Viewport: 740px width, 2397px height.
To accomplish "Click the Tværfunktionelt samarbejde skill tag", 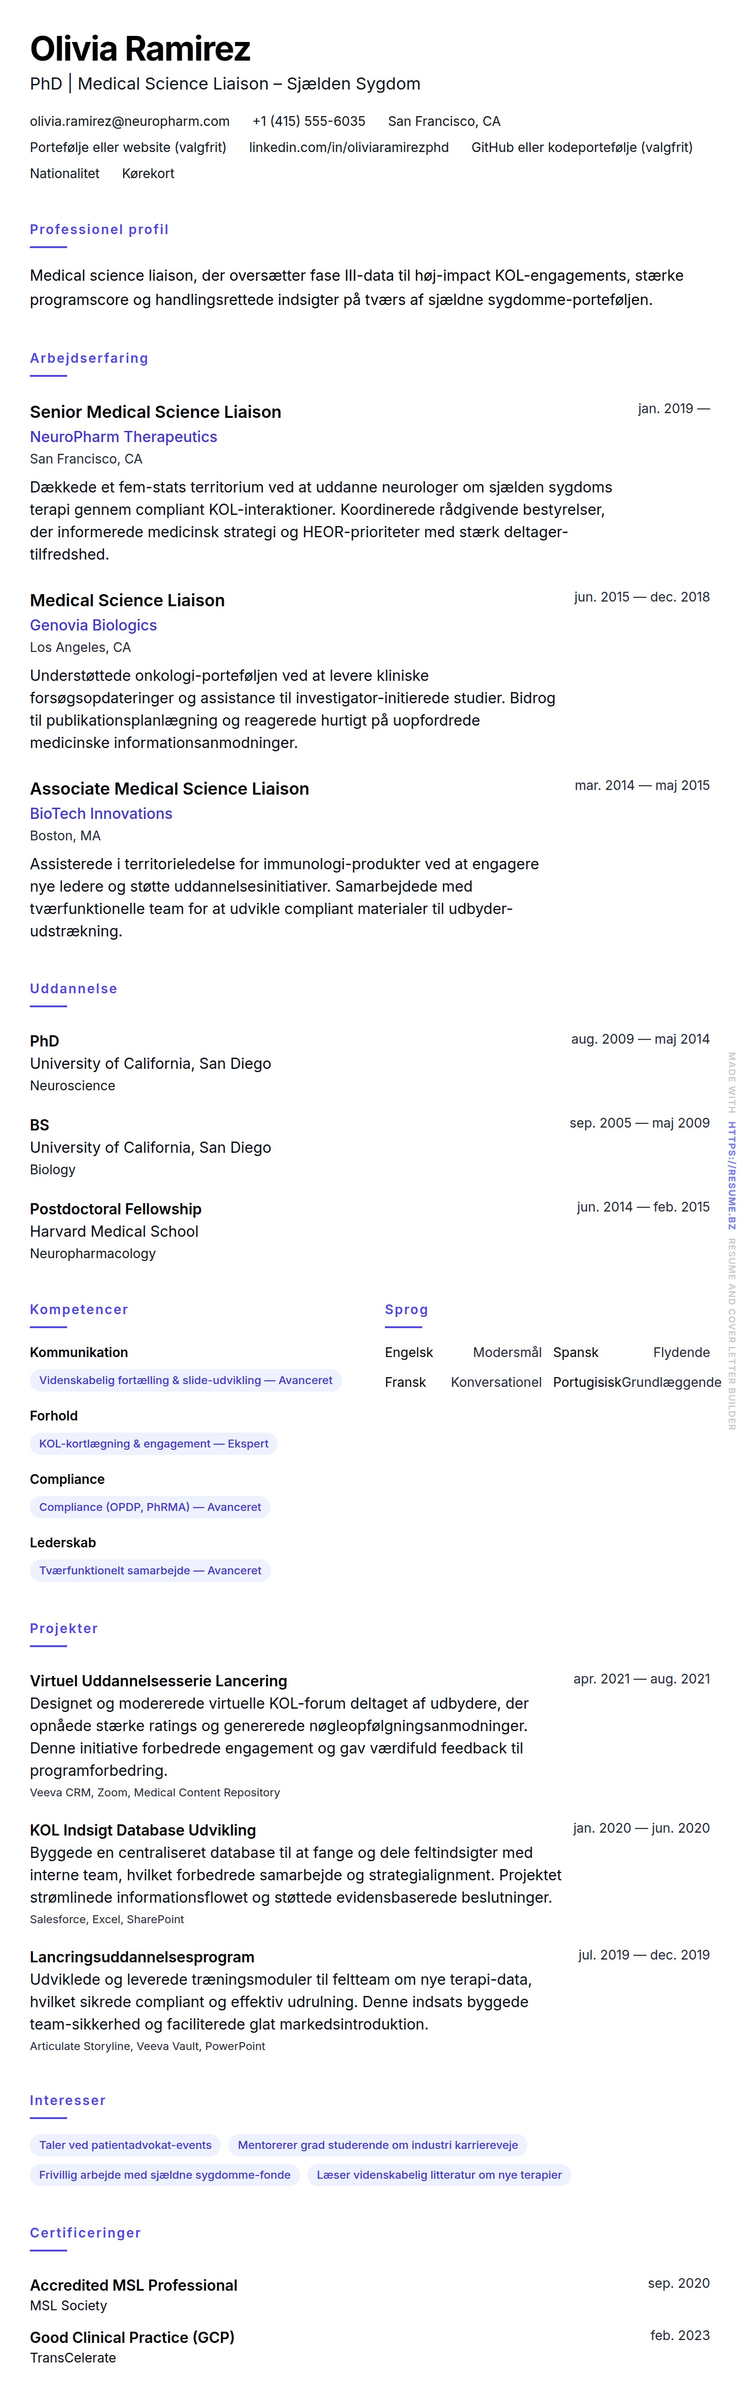I will 150,1570.
